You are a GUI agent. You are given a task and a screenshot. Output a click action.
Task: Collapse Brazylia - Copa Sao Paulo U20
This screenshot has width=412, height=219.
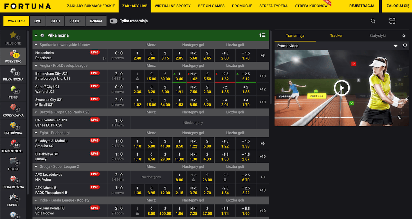click(x=36, y=112)
